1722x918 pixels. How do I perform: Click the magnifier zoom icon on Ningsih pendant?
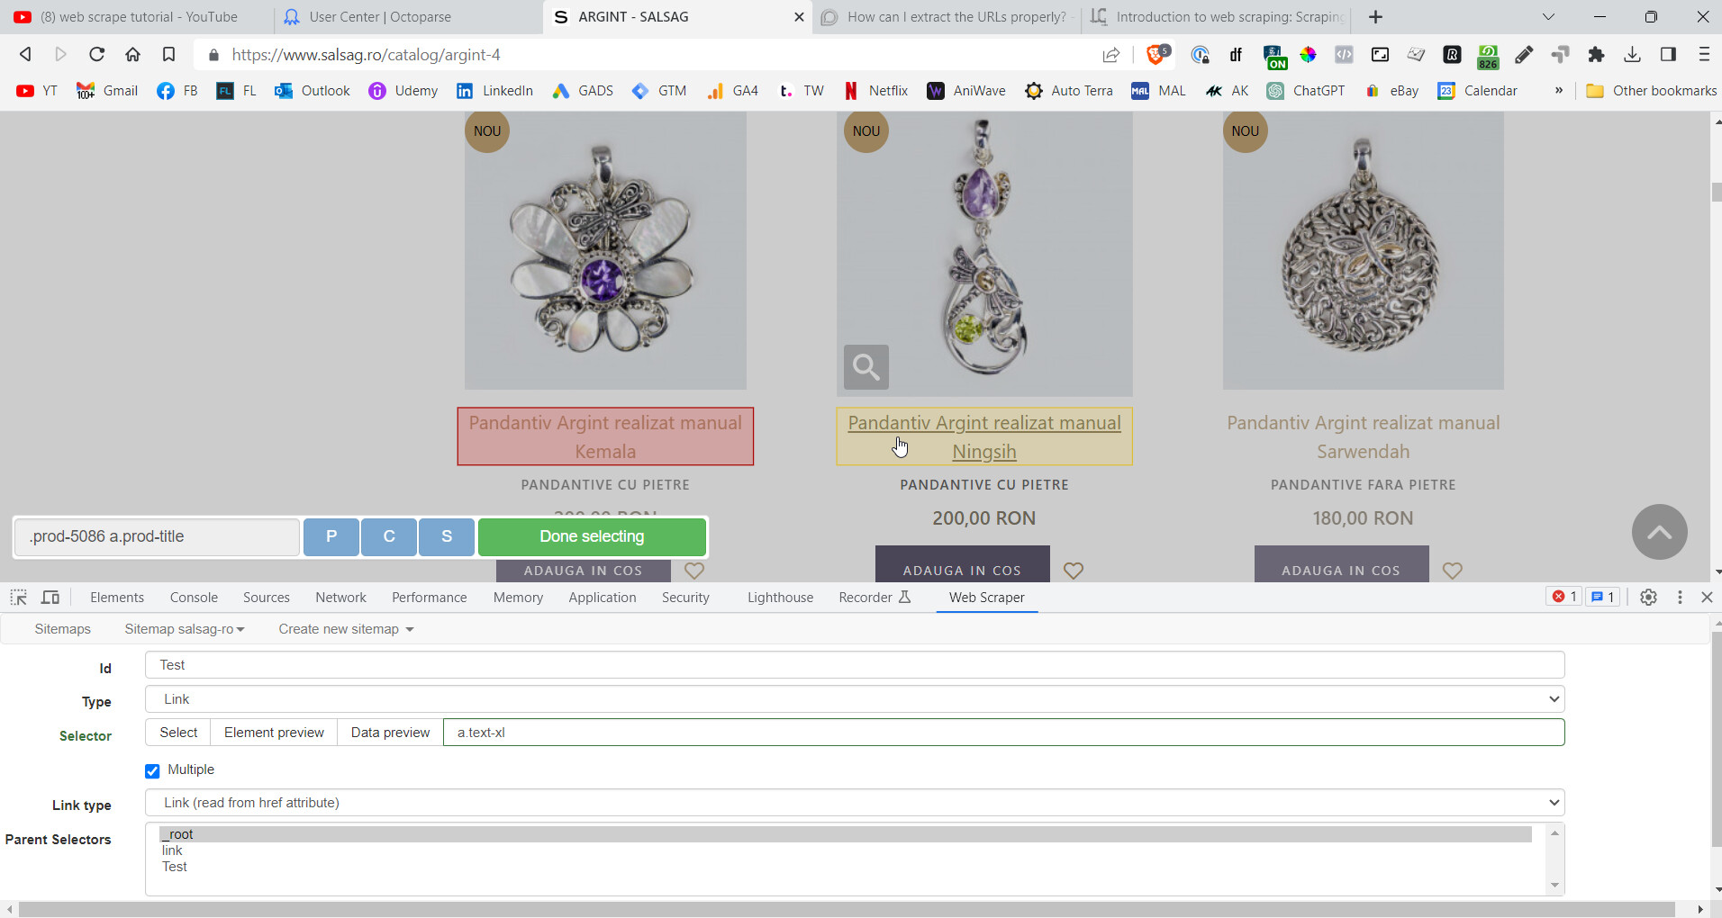coord(866,367)
